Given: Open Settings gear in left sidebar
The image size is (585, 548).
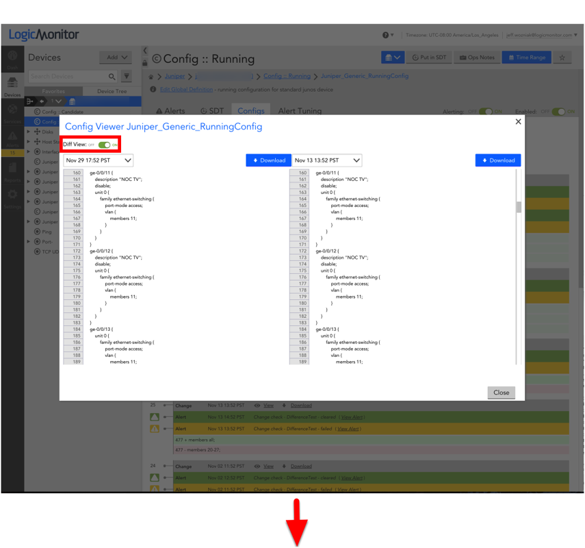Looking at the screenshot, I should (x=12, y=197).
